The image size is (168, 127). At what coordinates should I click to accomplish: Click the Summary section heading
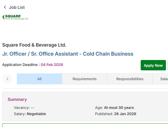point(17,100)
